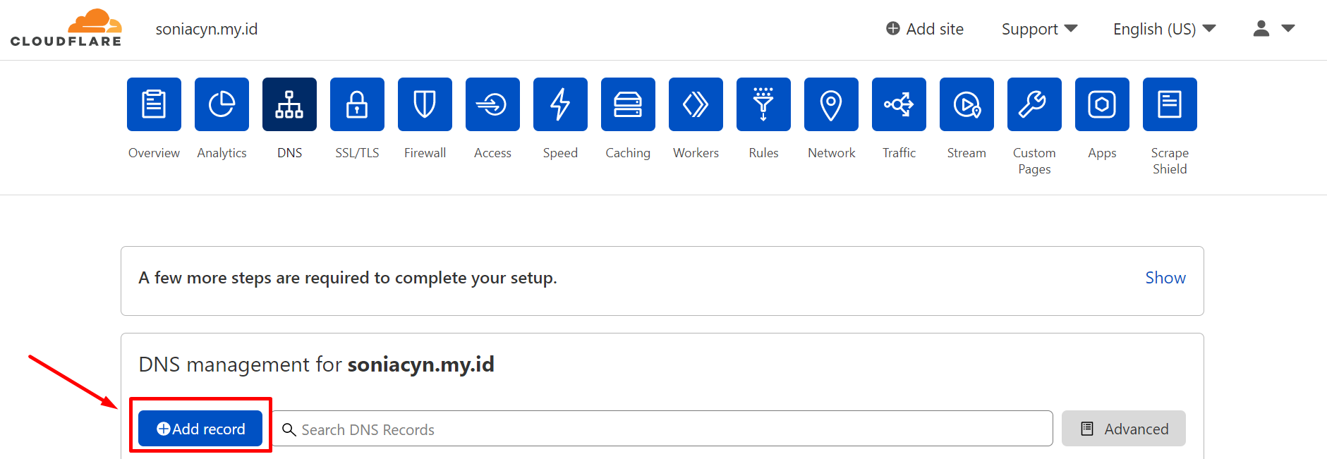
Task: Click the Speed tab label
Action: pos(560,153)
